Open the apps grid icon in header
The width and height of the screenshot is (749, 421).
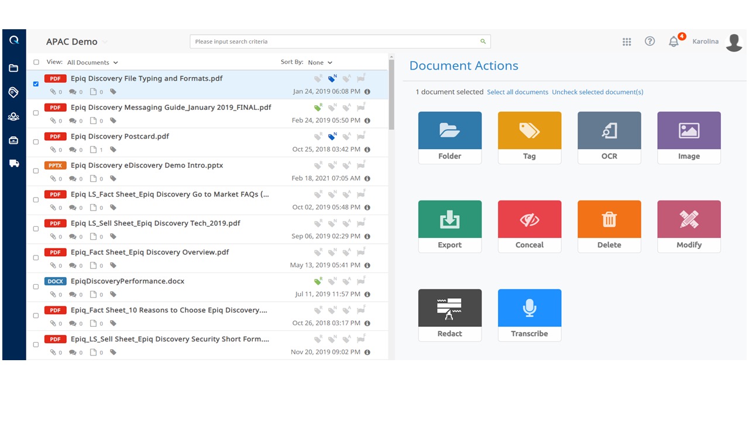coord(627,42)
